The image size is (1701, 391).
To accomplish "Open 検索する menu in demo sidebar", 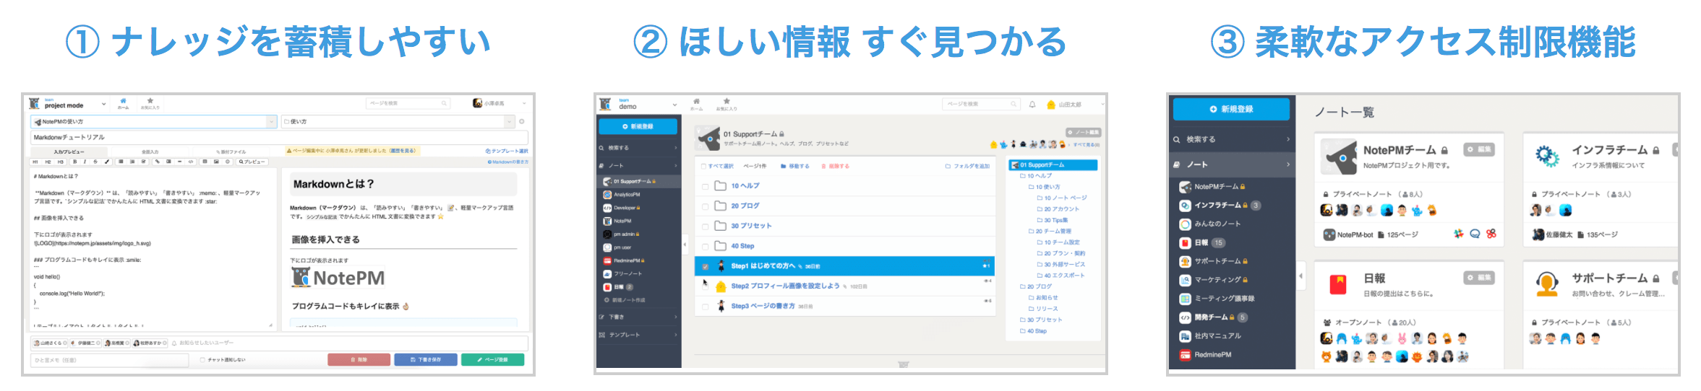I will pyautogui.click(x=638, y=148).
